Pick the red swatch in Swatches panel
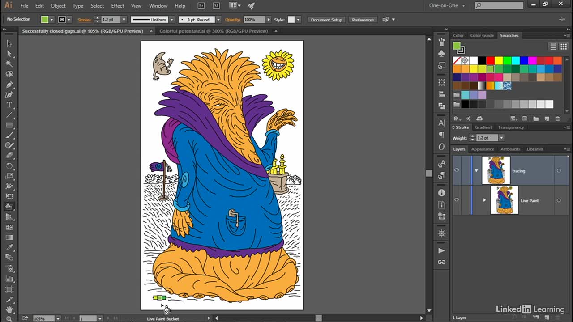This screenshot has height=322, width=573. tap(490, 60)
